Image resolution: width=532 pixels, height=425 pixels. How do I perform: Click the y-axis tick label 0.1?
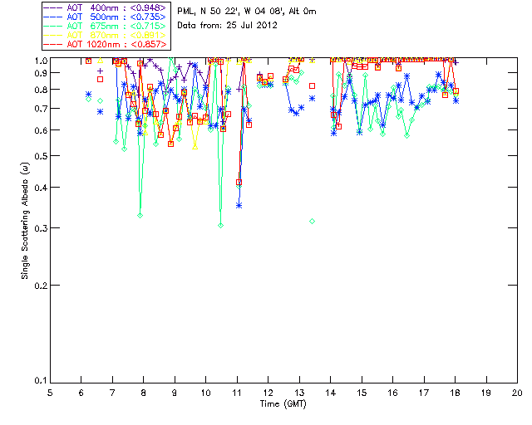(37, 381)
